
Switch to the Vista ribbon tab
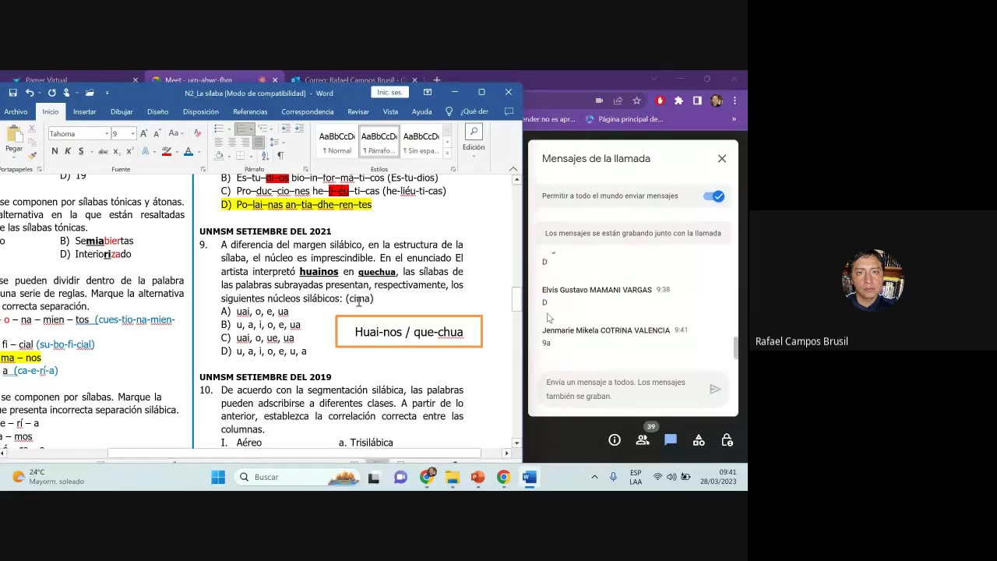pyautogui.click(x=390, y=111)
